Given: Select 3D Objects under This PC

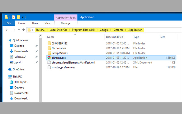Looking at the screenshot, I should point(21,82).
